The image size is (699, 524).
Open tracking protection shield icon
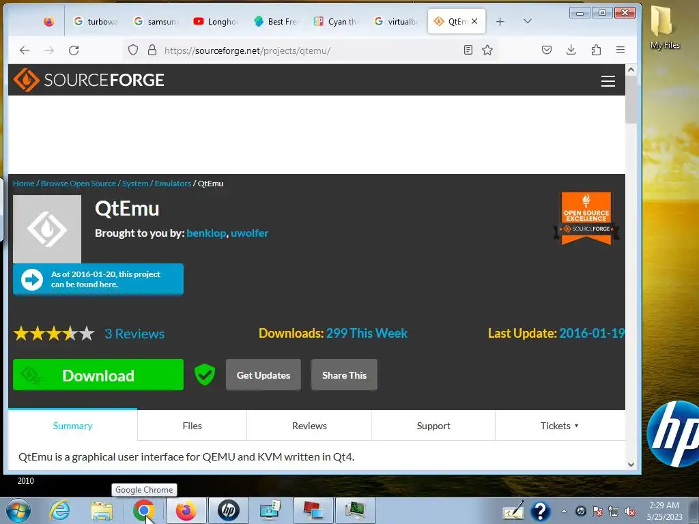pyautogui.click(x=133, y=50)
